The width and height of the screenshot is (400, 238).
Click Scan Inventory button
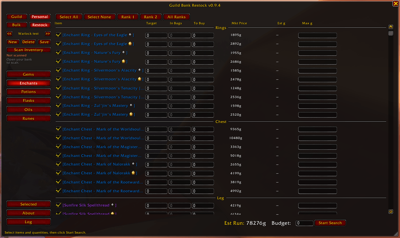click(x=29, y=50)
